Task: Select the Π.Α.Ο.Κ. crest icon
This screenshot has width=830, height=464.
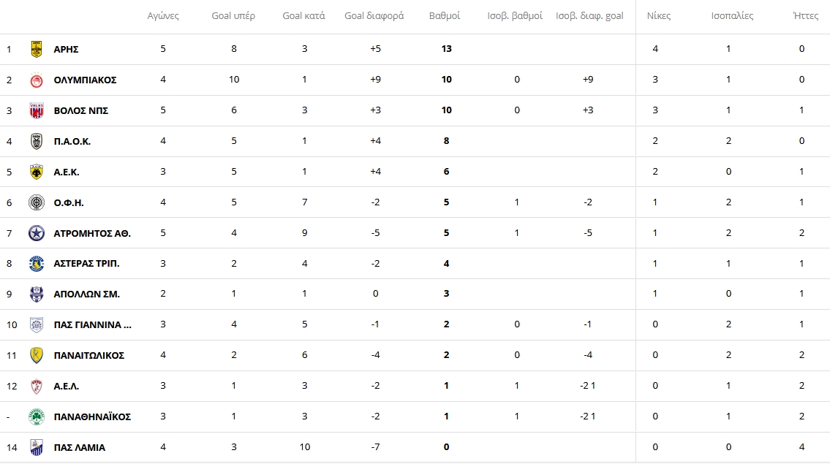Action: (x=37, y=141)
